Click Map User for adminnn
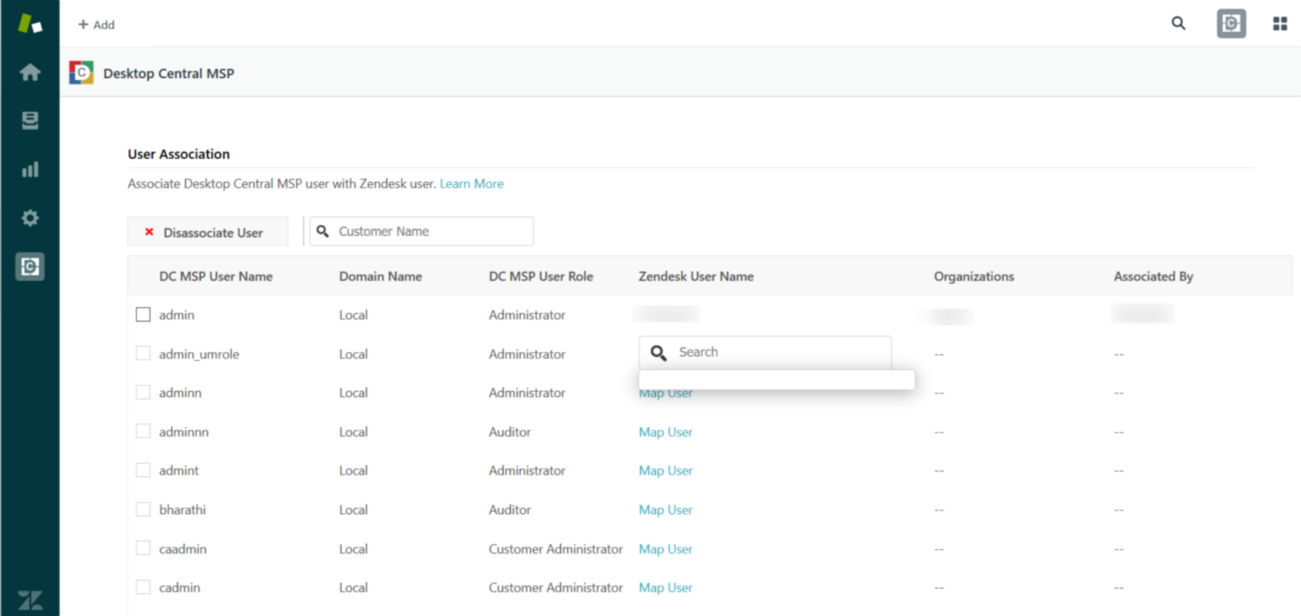The image size is (1301, 616). click(665, 432)
